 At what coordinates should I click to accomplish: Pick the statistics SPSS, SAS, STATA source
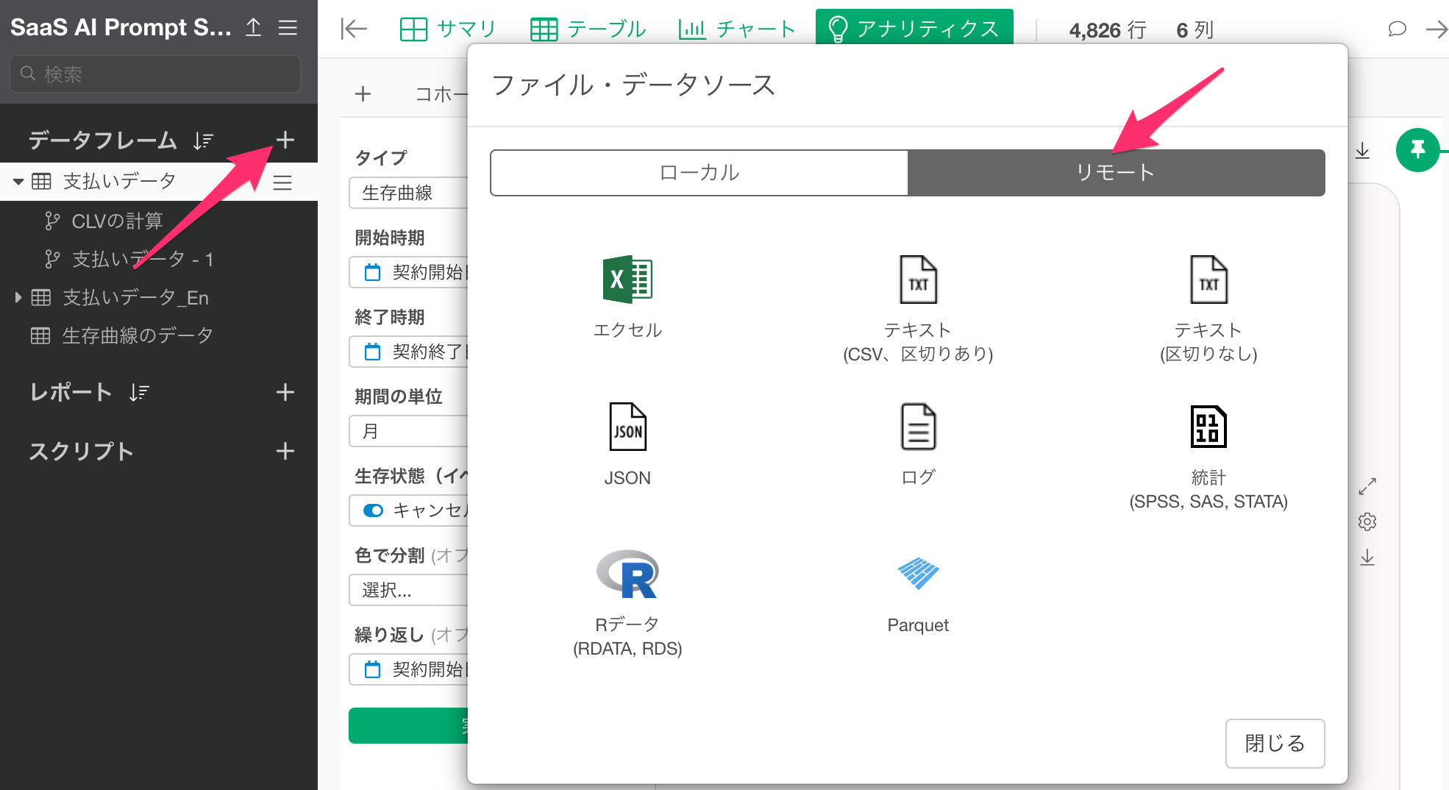[x=1208, y=456]
